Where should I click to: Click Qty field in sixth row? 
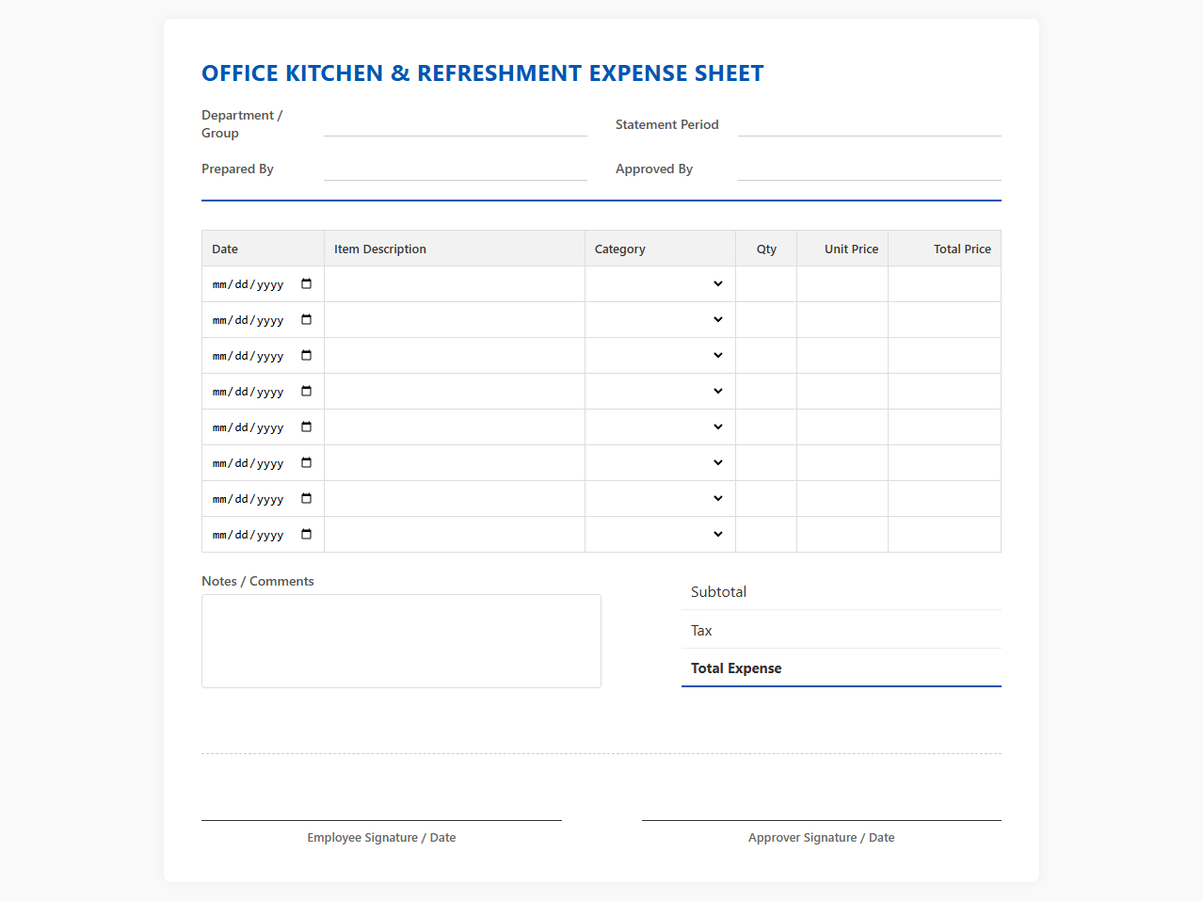(x=766, y=463)
